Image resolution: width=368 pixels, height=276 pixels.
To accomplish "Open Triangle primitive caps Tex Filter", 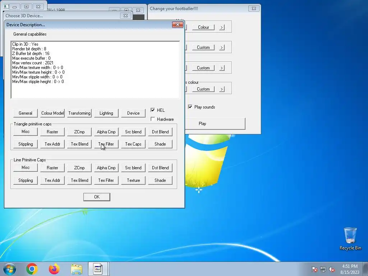I will click(106, 144).
